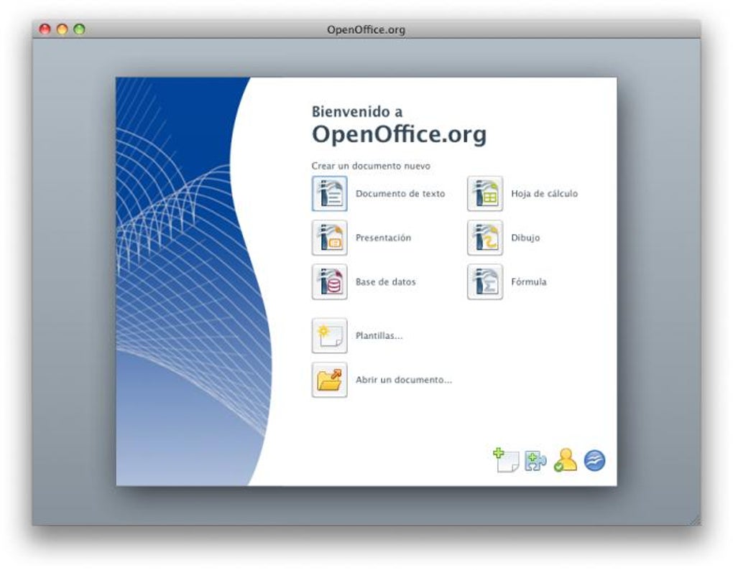Select the Base de datos label
This screenshot has height=570, width=733.
point(386,282)
